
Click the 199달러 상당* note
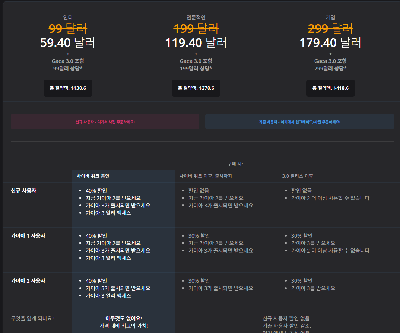coord(196,69)
